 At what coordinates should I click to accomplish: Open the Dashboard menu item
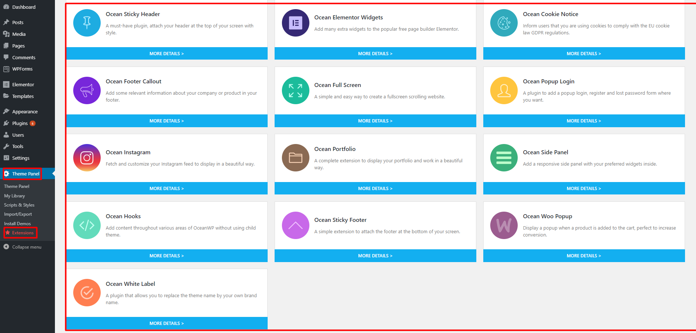point(27,7)
